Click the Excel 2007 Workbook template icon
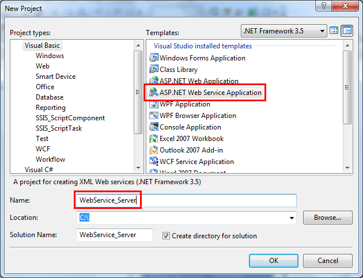The width and height of the screenshot is (363, 278). (154, 139)
